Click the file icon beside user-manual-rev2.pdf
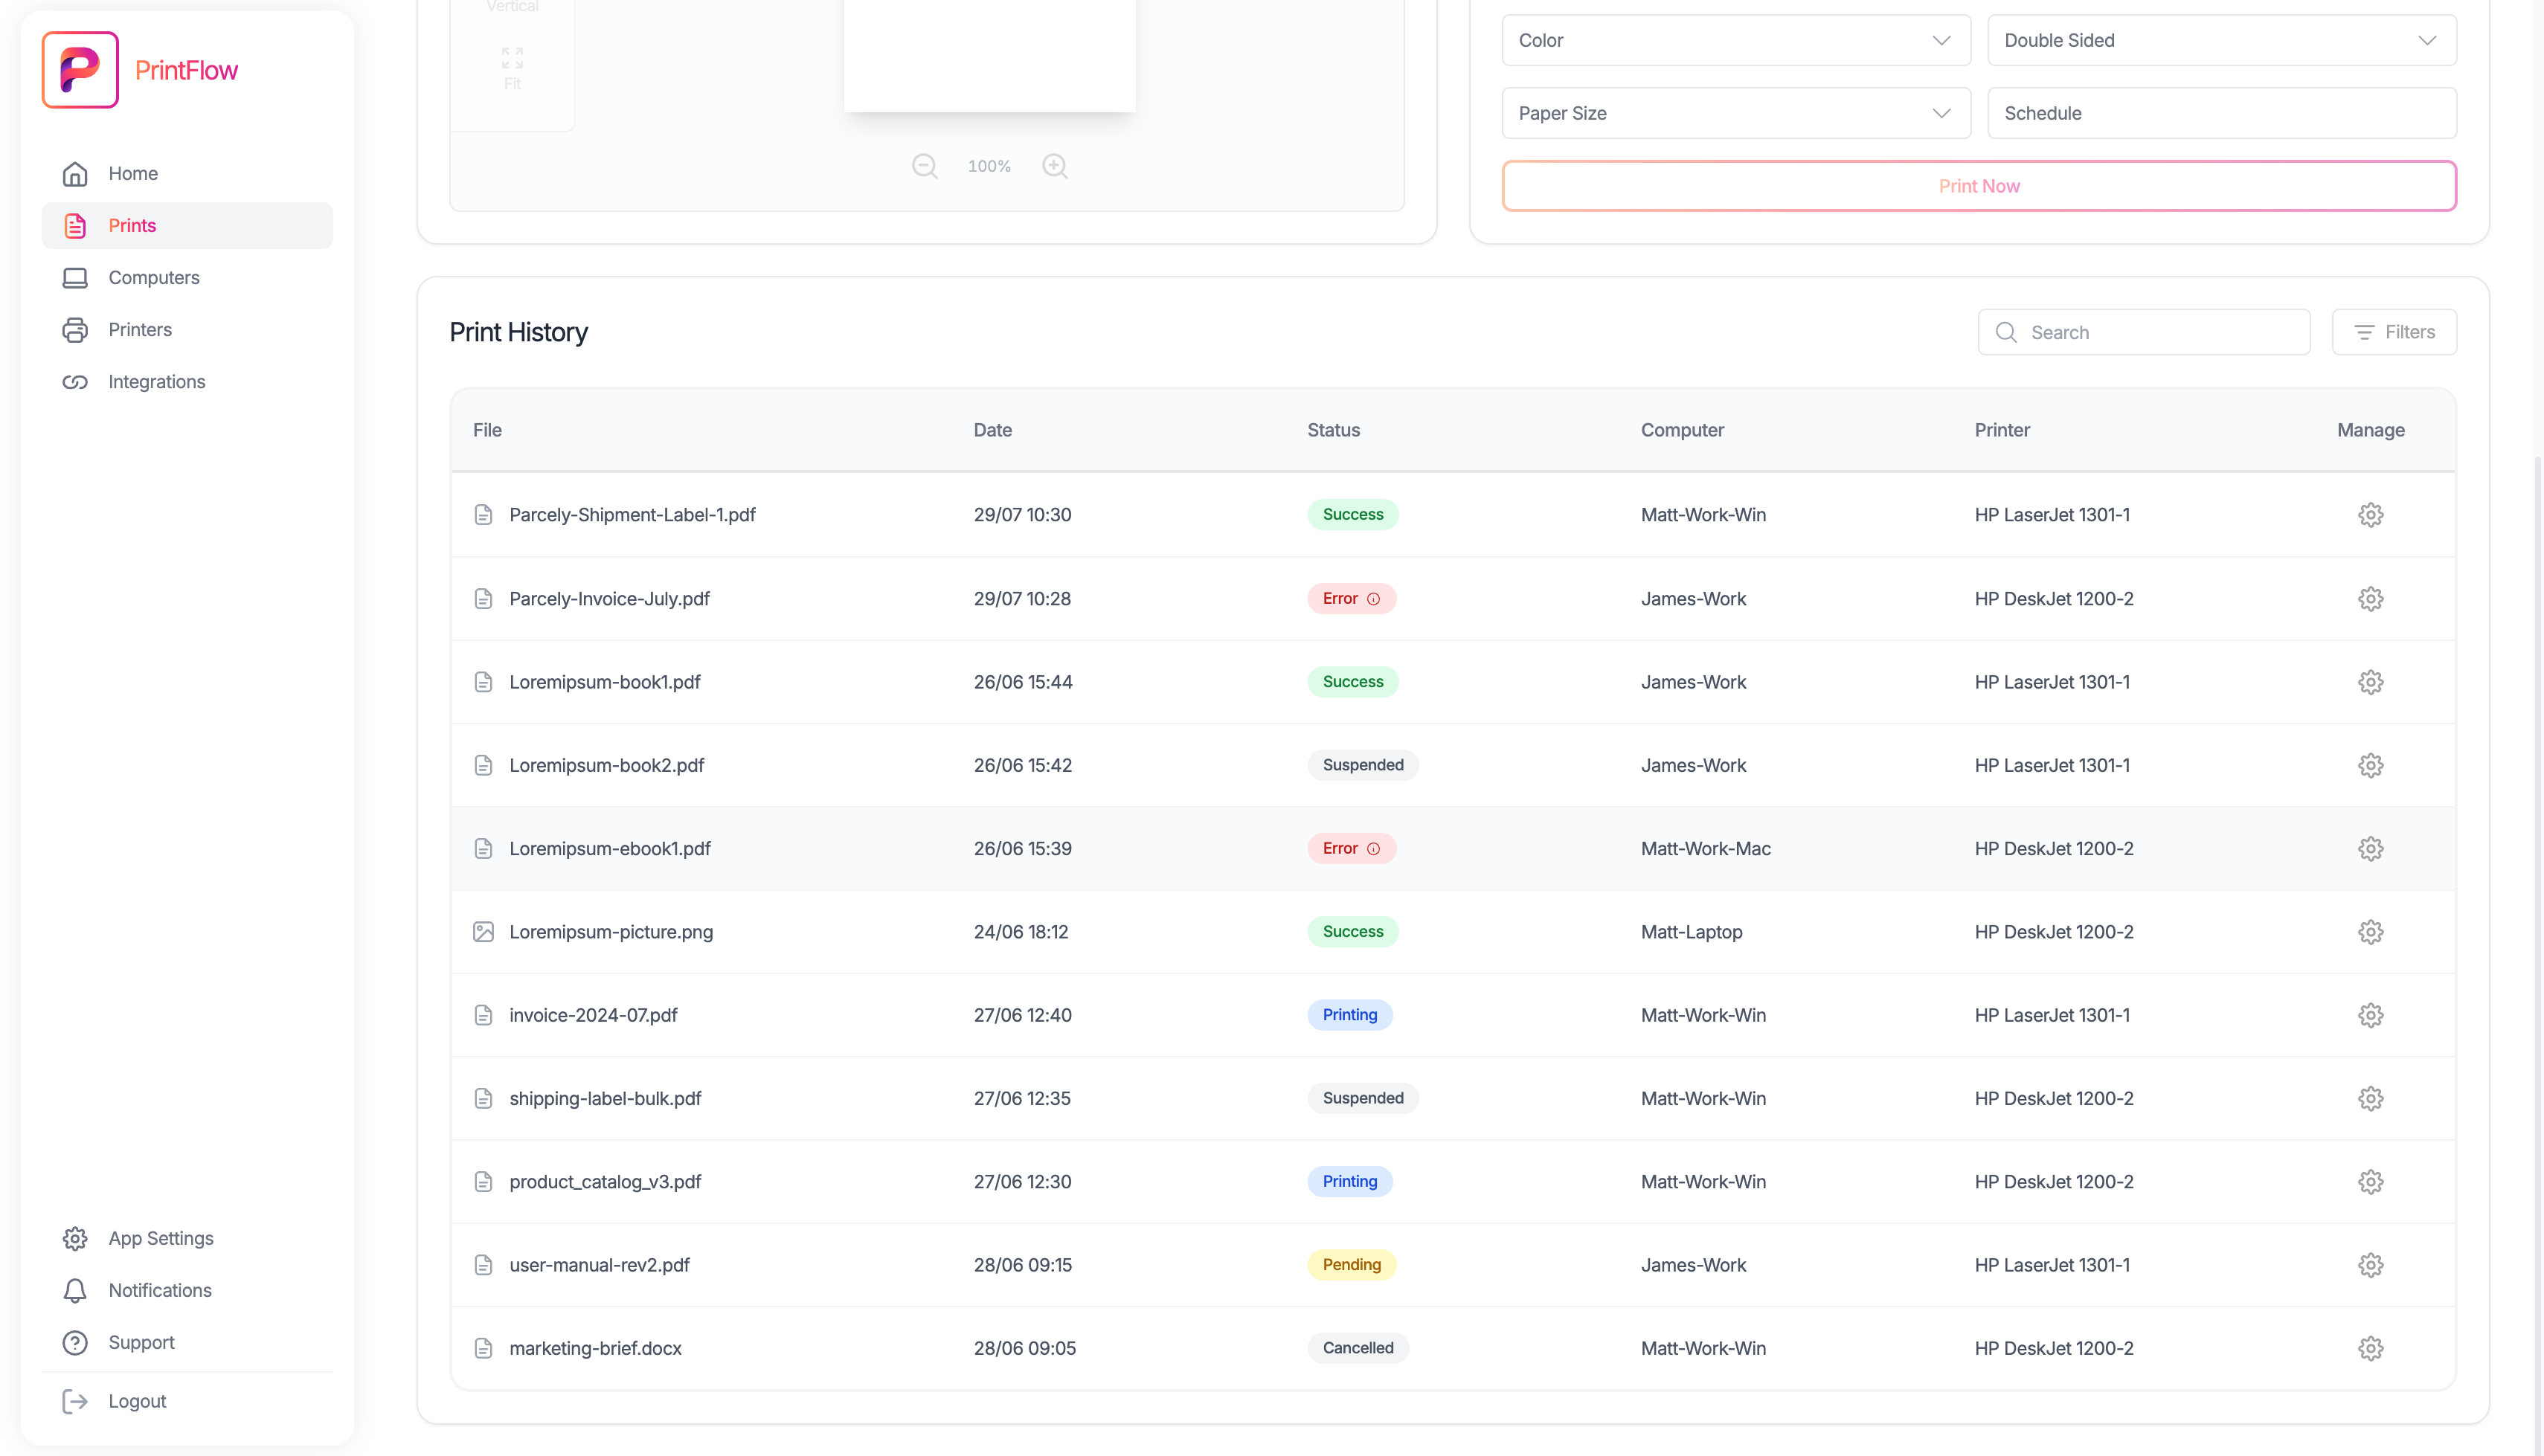The width and height of the screenshot is (2544, 1456). 483,1265
